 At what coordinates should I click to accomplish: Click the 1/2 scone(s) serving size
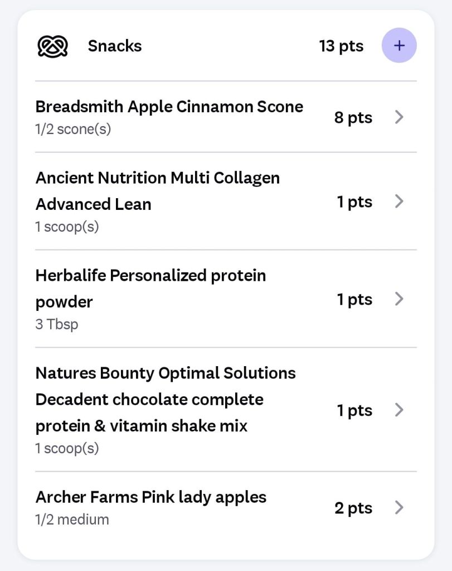point(73,129)
